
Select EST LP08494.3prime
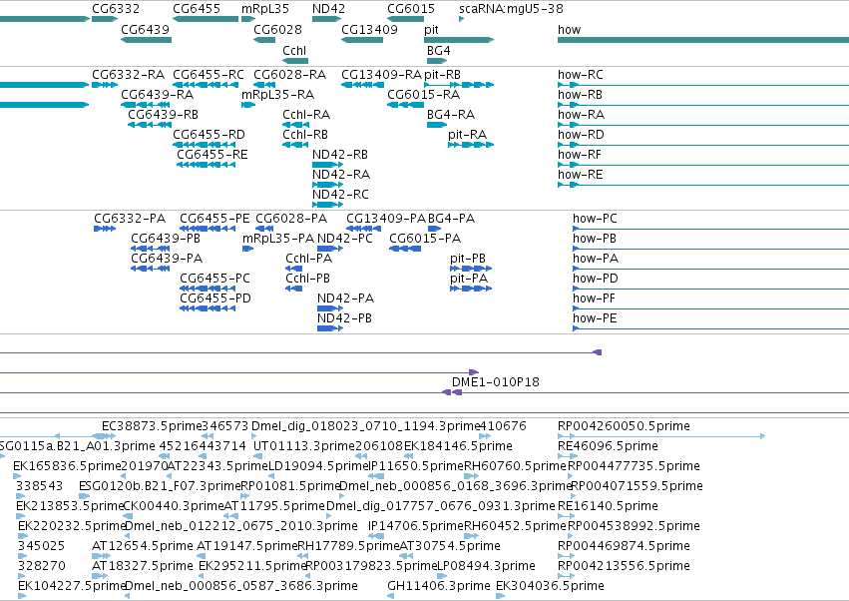coord(486,566)
